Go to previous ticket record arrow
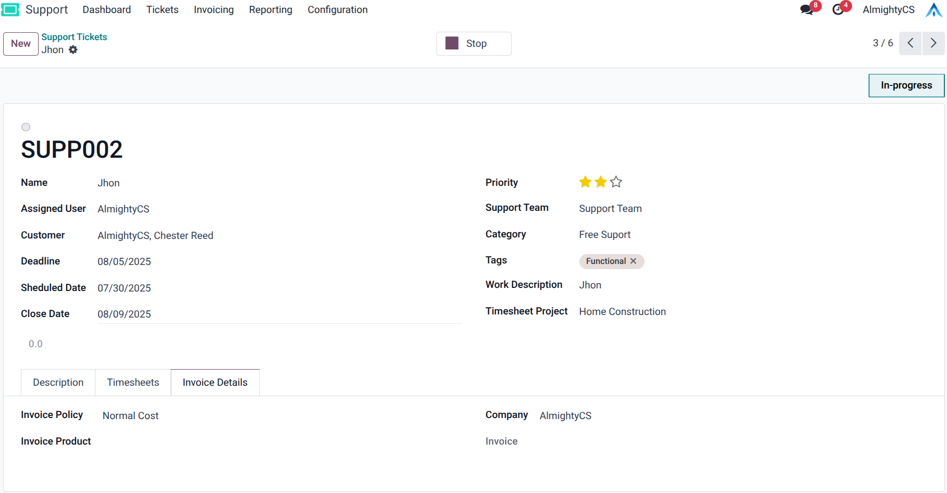Screen dimensions: 947x493 pyautogui.click(x=910, y=43)
